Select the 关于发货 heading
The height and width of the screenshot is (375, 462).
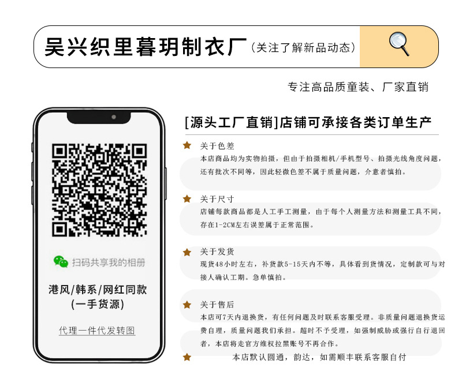coord(217,252)
